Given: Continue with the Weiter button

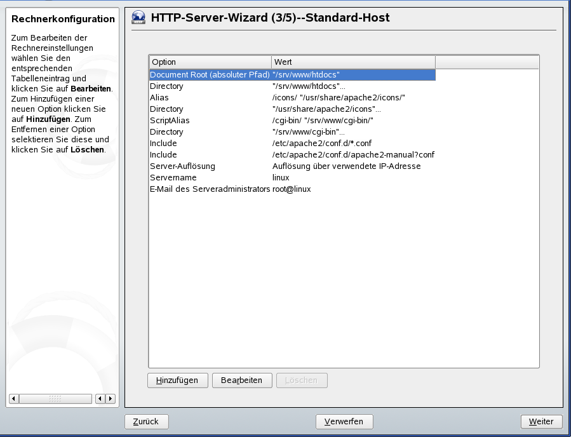Looking at the screenshot, I should [x=541, y=421].
